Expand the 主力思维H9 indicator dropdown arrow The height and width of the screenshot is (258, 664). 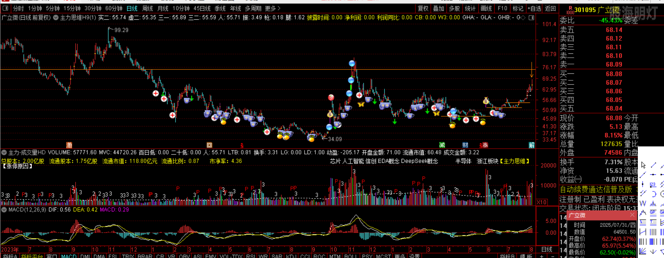pyautogui.click(x=56, y=17)
